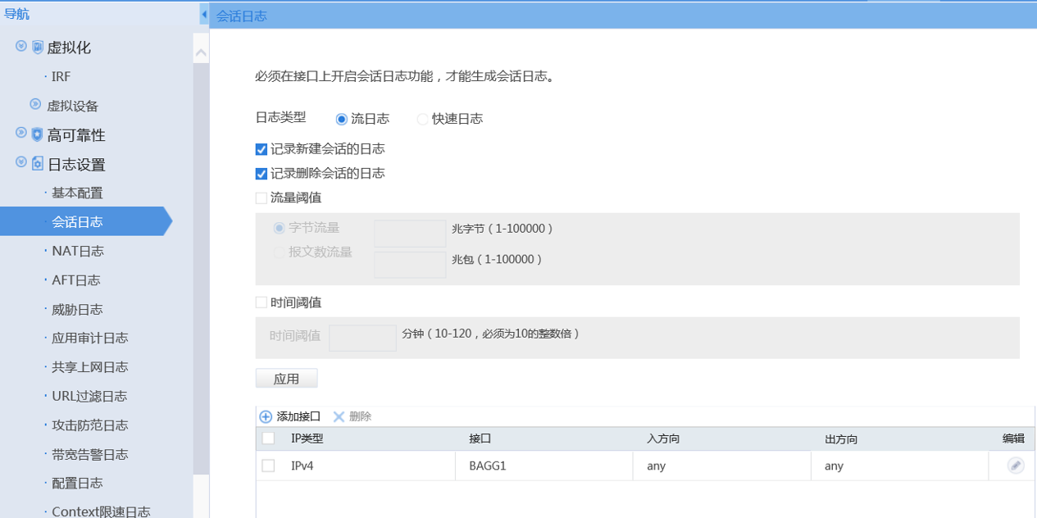Click the 入方向 column header
The image size is (1037, 518).
click(x=663, y=438)
